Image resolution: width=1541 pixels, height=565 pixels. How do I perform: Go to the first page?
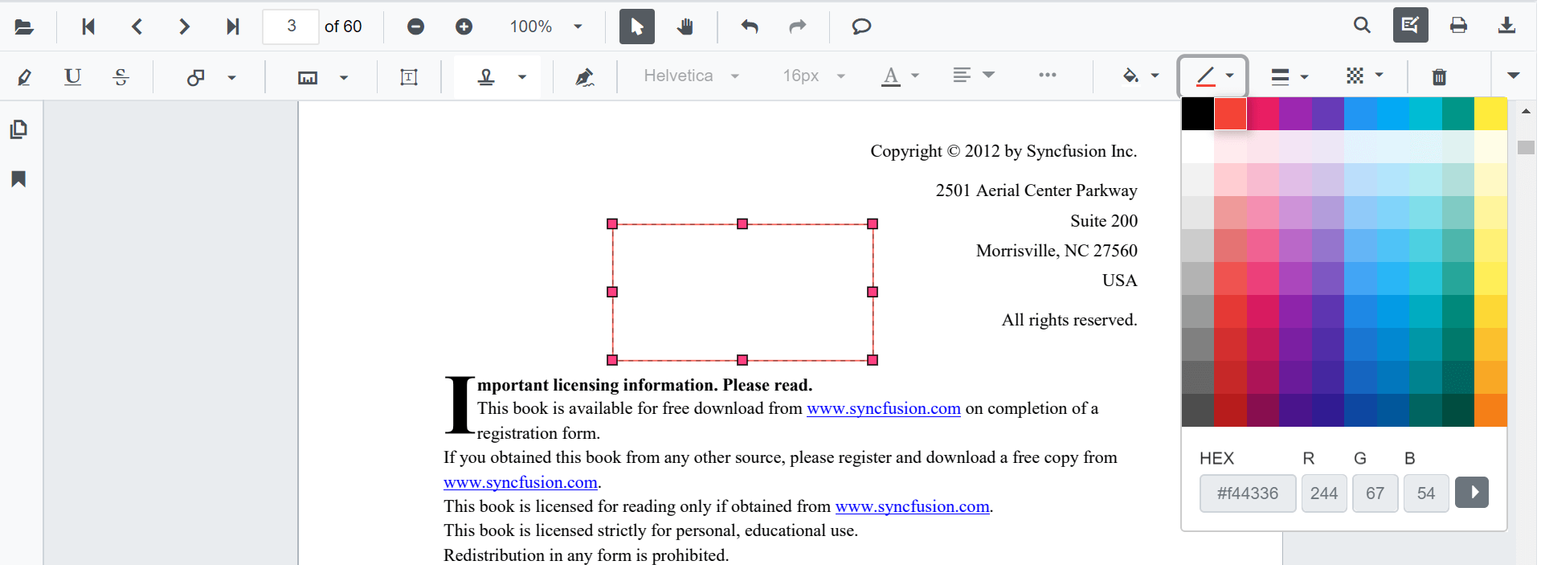(x=88, y=27)
